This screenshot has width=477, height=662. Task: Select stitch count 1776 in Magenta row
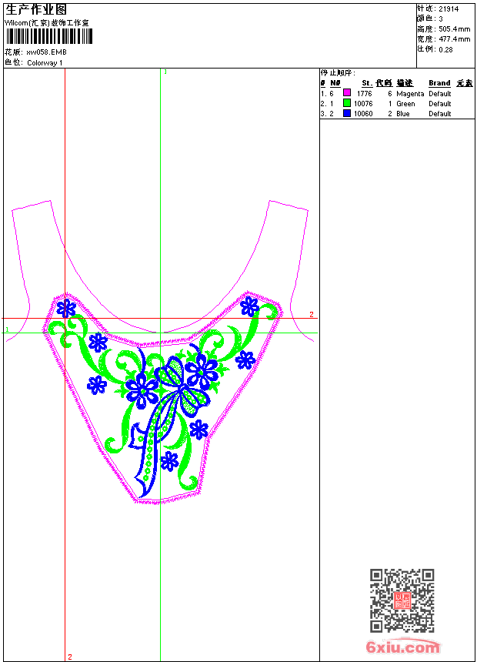[x=365, y=94]
